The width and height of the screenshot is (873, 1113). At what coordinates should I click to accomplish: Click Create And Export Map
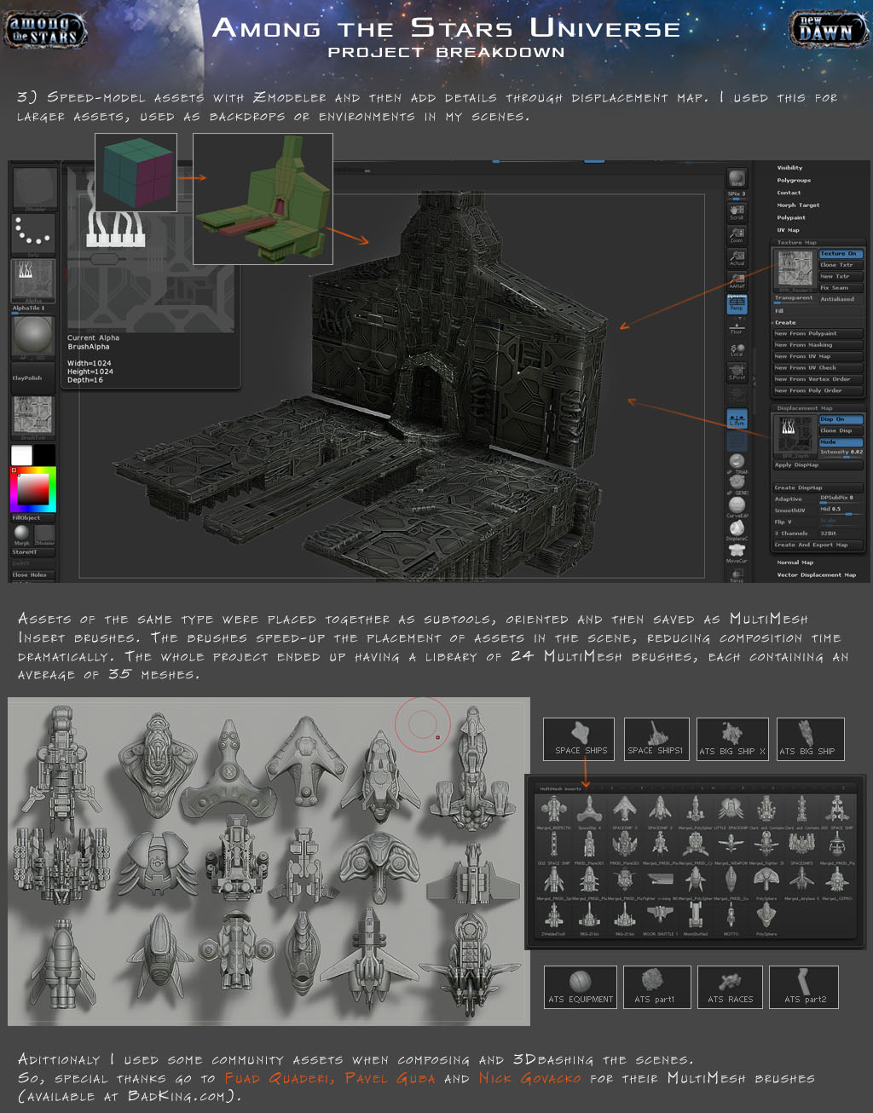click(x=818, y=545)
